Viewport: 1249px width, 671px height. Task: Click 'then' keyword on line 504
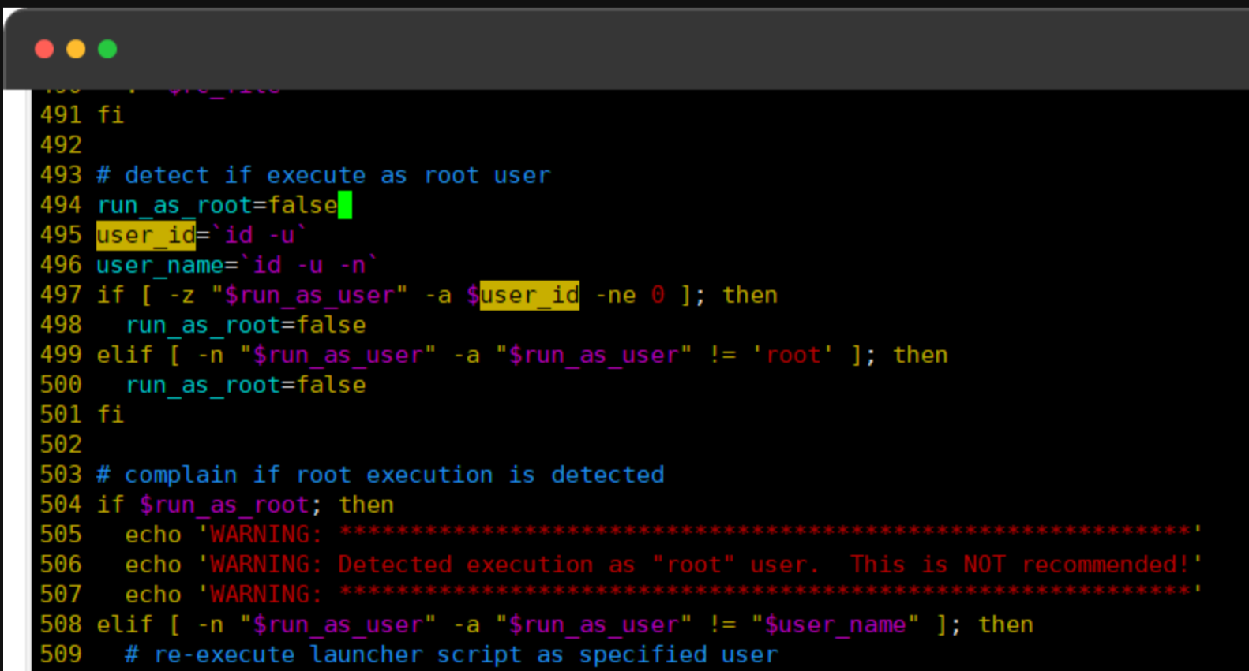pos(366,505)
